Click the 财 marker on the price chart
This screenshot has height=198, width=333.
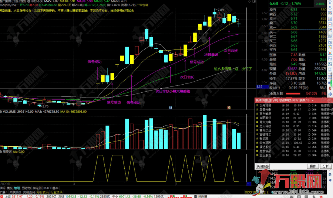[x=170, y=108]
